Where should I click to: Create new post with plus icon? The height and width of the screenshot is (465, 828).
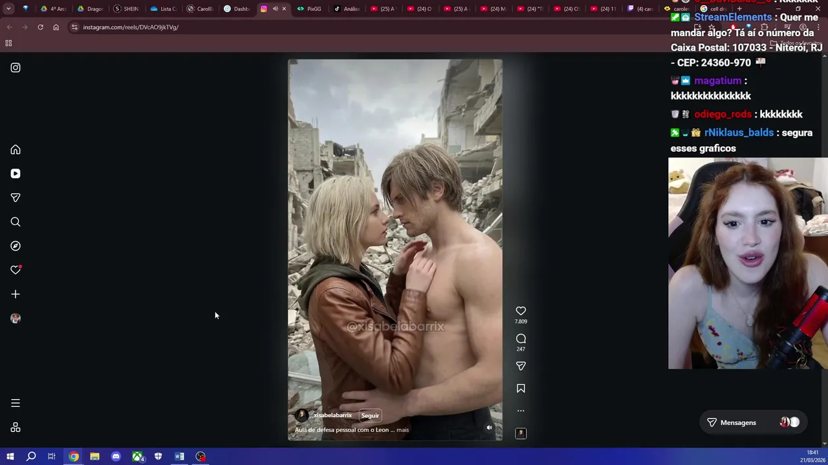[16, 294]
